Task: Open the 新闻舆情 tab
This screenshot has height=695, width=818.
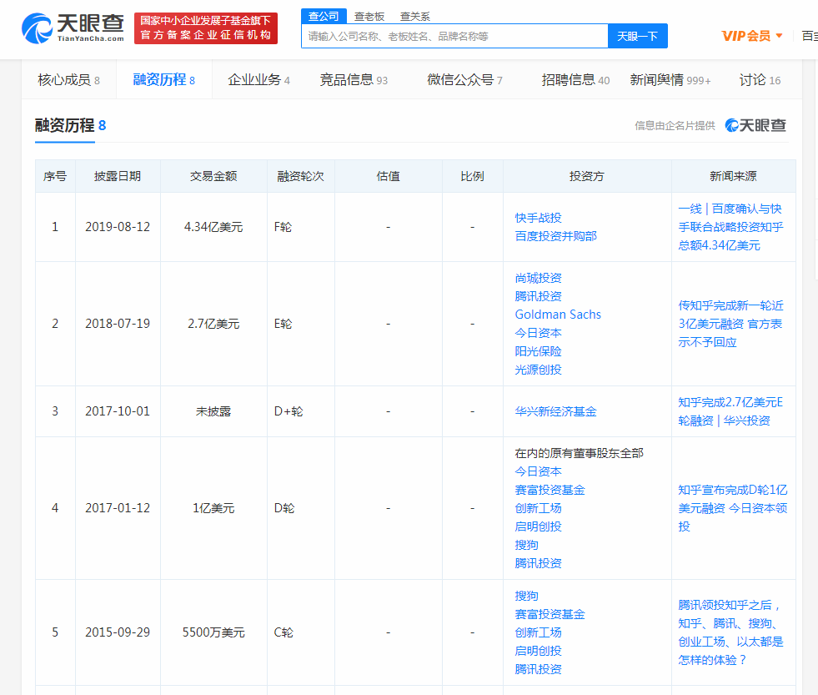Action: click(657, 79)
